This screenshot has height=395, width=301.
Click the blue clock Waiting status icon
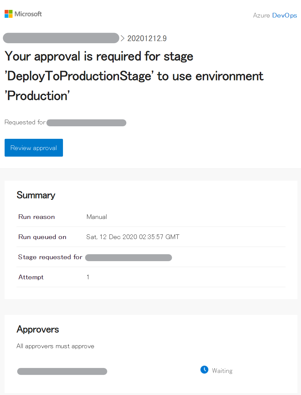[x=204, y=370]
